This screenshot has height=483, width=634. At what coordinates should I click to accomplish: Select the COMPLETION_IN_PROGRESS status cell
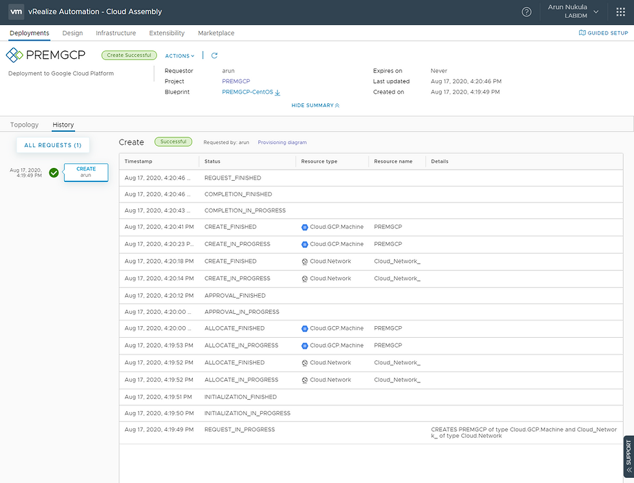(x=245, y=211)
